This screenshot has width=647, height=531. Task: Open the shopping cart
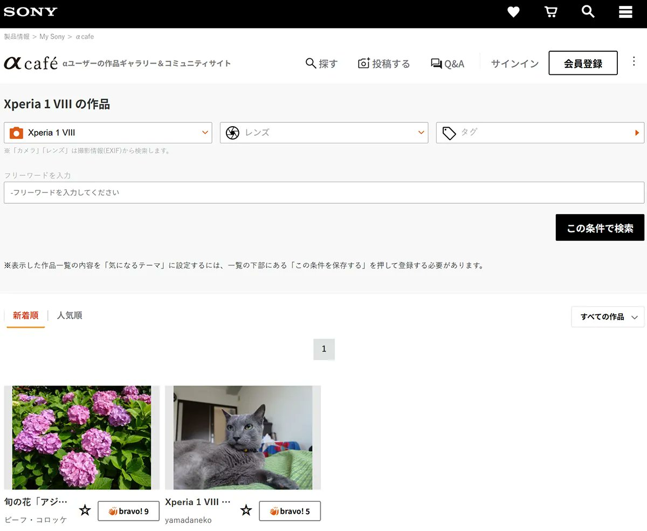[x=550, y=12]
